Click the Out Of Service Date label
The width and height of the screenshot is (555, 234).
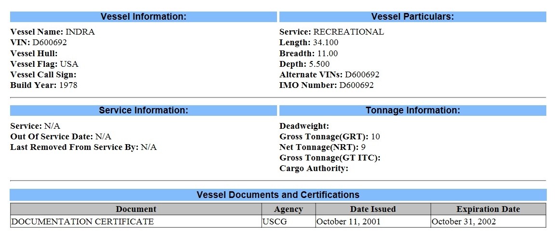52,136
